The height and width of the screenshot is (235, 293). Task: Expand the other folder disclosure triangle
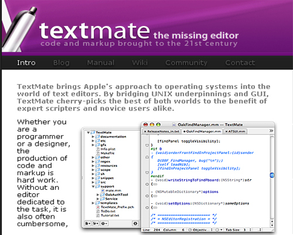pos(93,157)
